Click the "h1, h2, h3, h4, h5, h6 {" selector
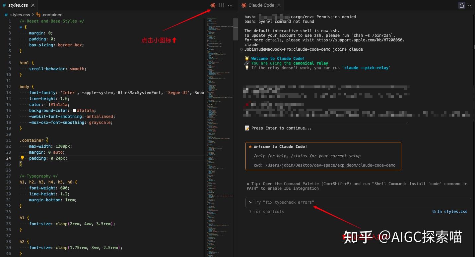Screen dimensions: 475x257 [x=48, y=182]
